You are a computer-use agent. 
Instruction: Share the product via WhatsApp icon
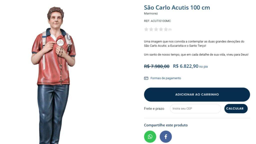point(150,137)
